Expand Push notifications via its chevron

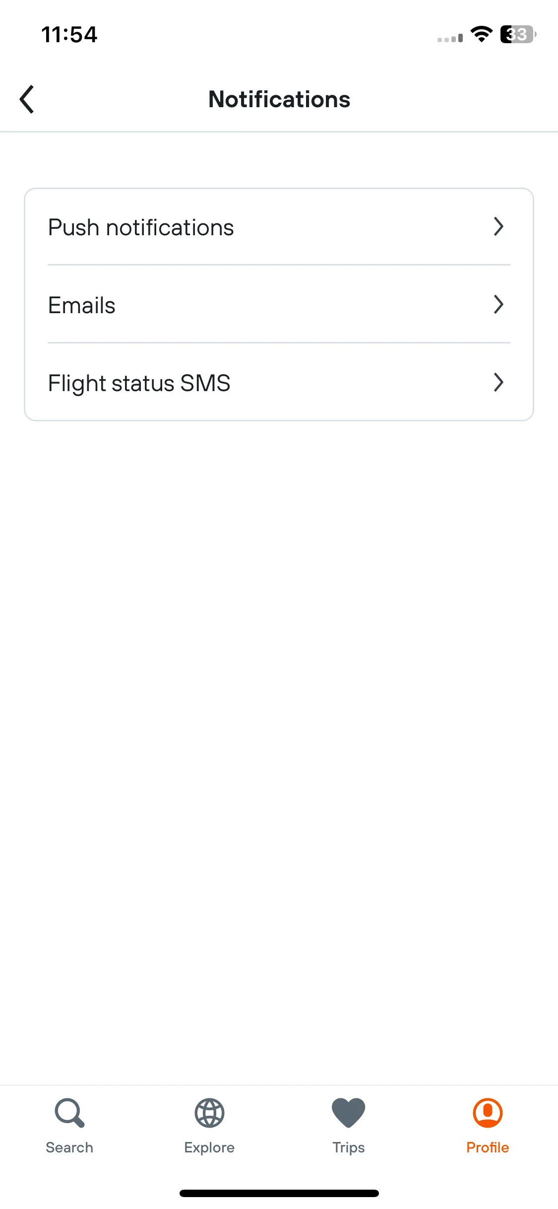[x=499, y=227]
